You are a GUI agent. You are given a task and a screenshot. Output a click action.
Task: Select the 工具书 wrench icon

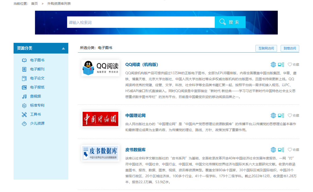pyautogui.click(x=24, y=114)
